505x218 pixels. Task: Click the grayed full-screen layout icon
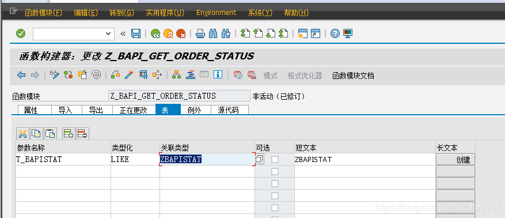coord(204,74)
